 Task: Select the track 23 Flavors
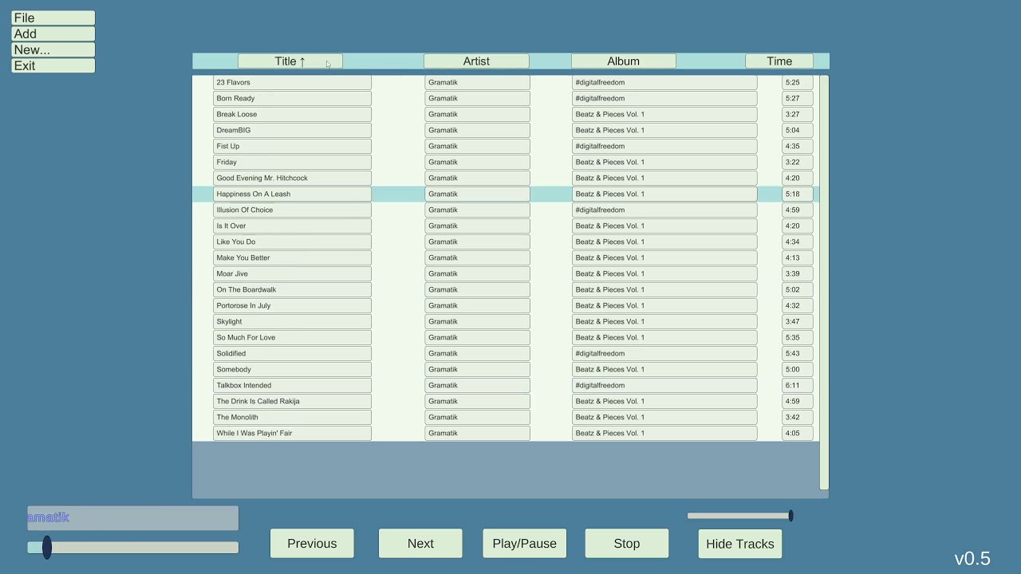[292, 82]
